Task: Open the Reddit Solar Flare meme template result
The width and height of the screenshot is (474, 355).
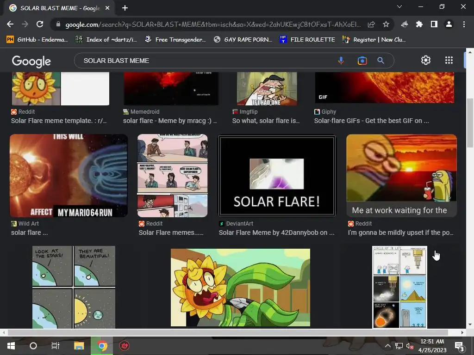Action: click(x=59, y=121)
